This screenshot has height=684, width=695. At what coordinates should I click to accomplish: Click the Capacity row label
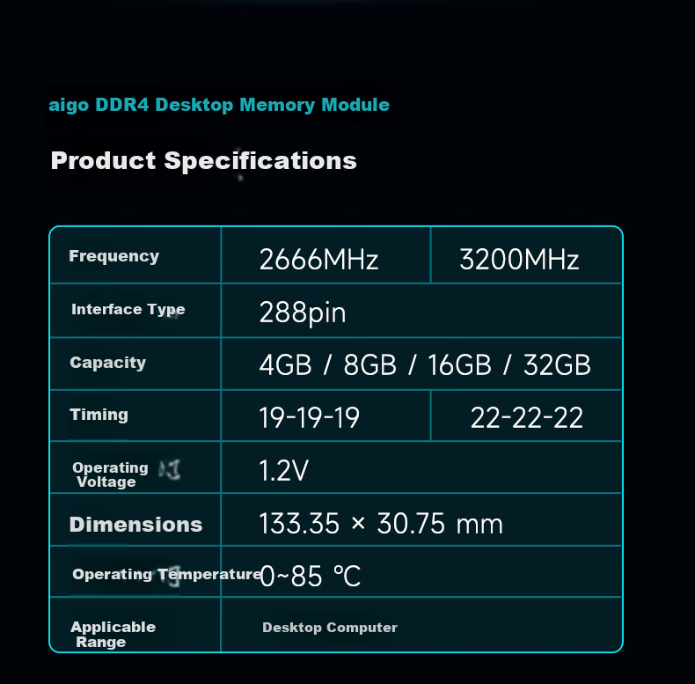[x=107, y=363]
